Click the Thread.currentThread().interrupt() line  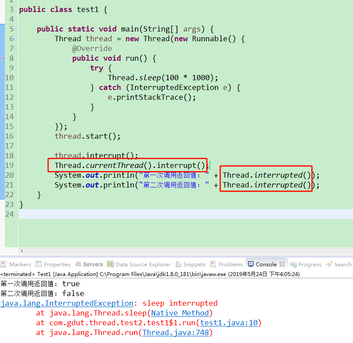(132, 166)
